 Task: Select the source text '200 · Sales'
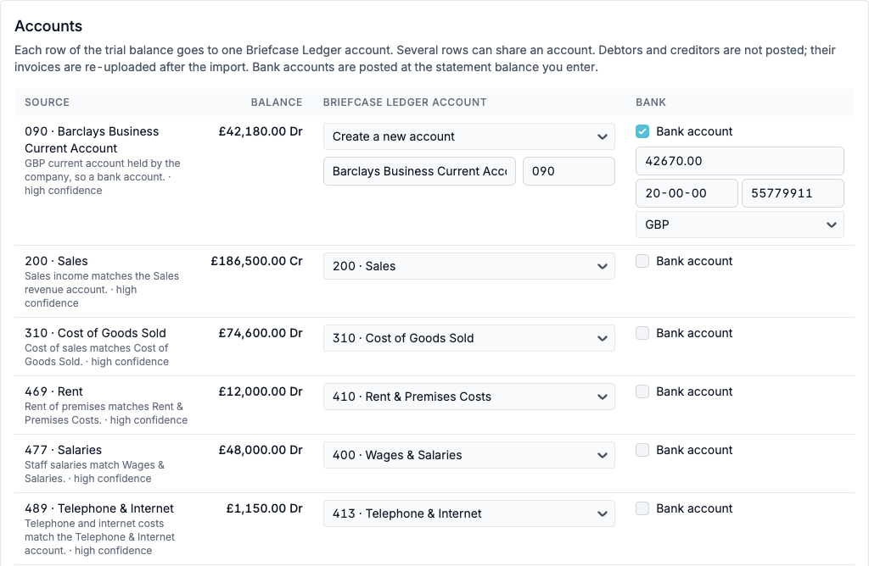coord(56,261)
